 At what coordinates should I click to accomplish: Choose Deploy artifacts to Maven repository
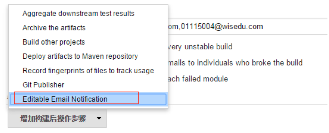[88, 56]
